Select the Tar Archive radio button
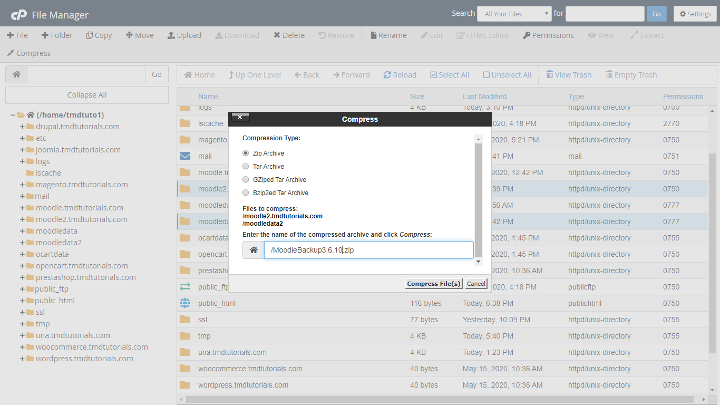Screen dimensions: 720x405 (x=246, y=167)
